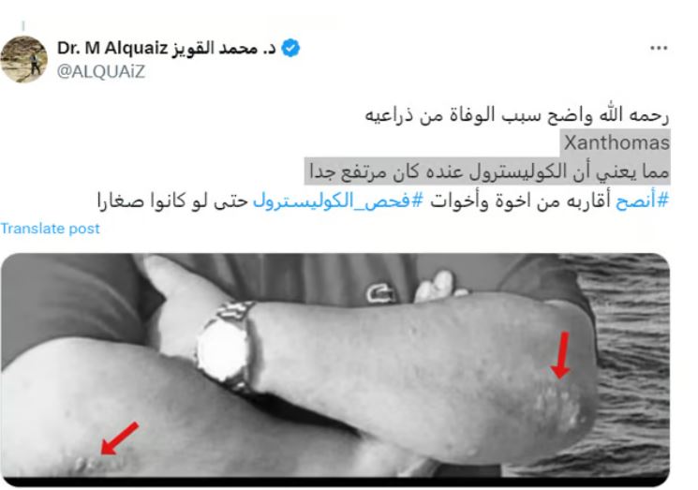Open Dr. M Alquaiz's profile avatar
This screenshot has height=490, width=698.
[23, 59]
